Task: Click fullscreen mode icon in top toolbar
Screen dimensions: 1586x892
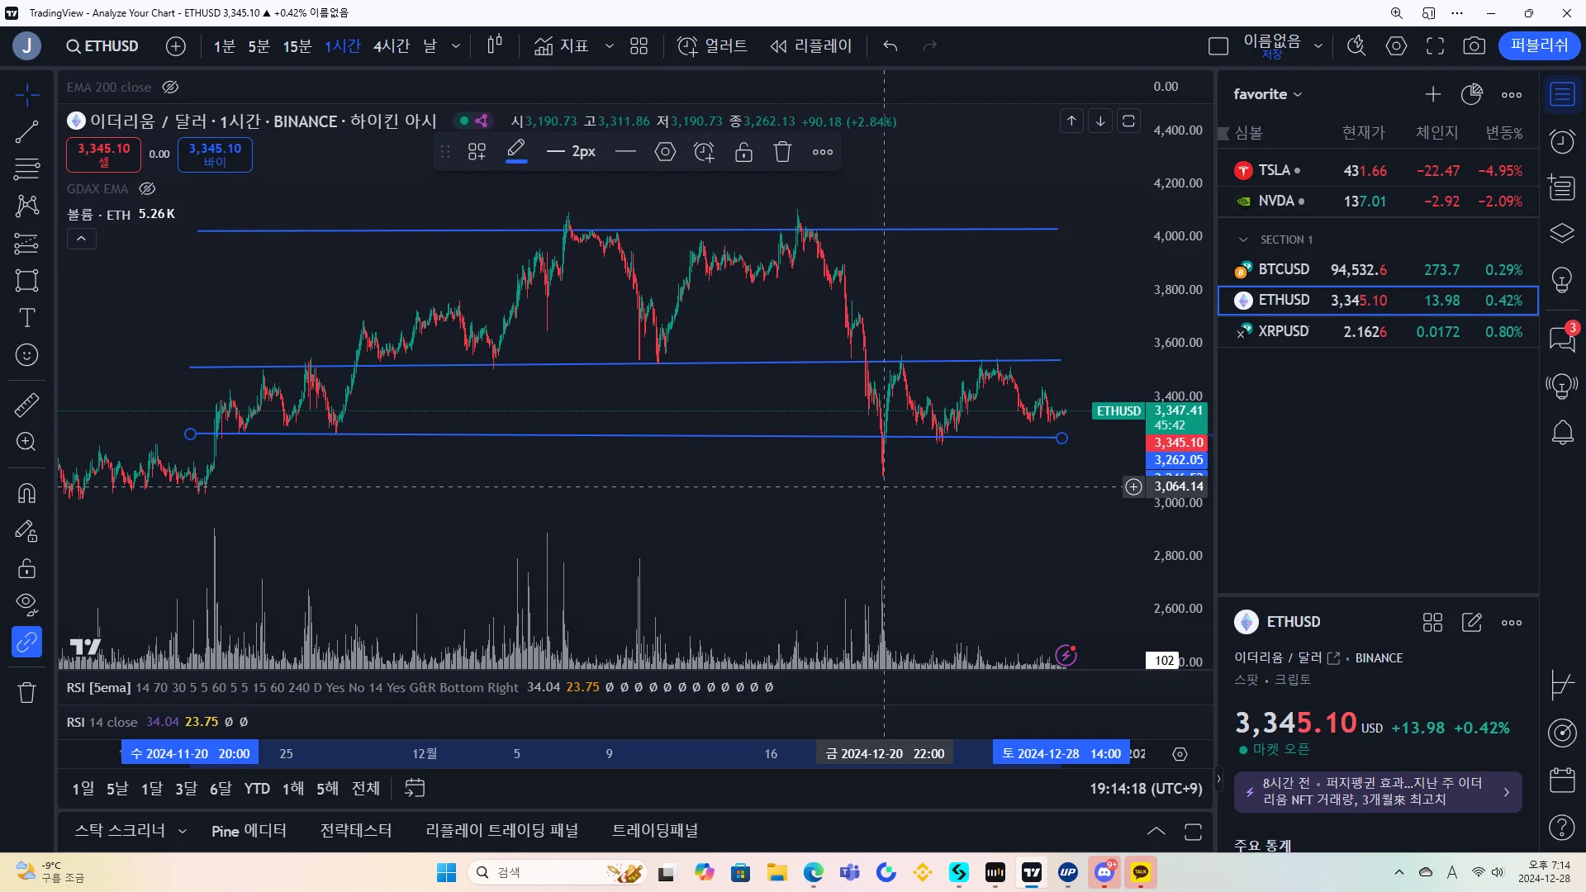Action: tap(1435, 46)
